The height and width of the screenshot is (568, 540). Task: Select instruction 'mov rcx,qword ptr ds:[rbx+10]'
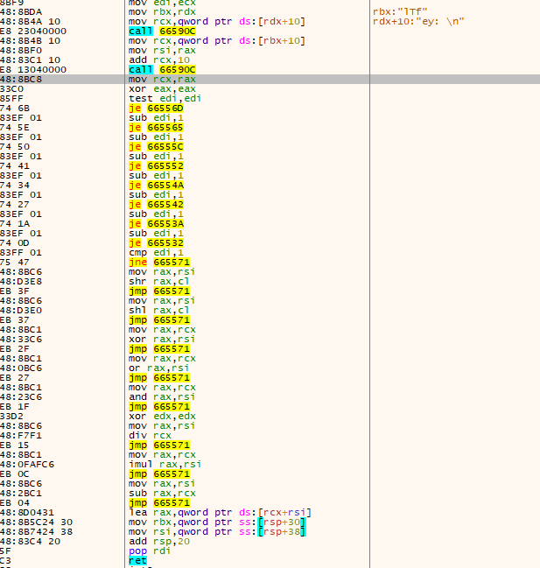[x=217, y=41]
